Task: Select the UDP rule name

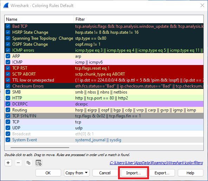Action: click(16, 128)
